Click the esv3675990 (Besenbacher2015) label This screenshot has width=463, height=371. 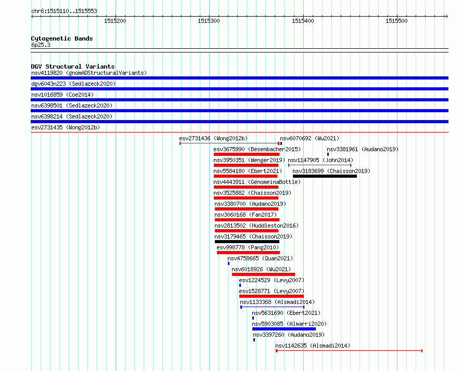click(257, 149)
